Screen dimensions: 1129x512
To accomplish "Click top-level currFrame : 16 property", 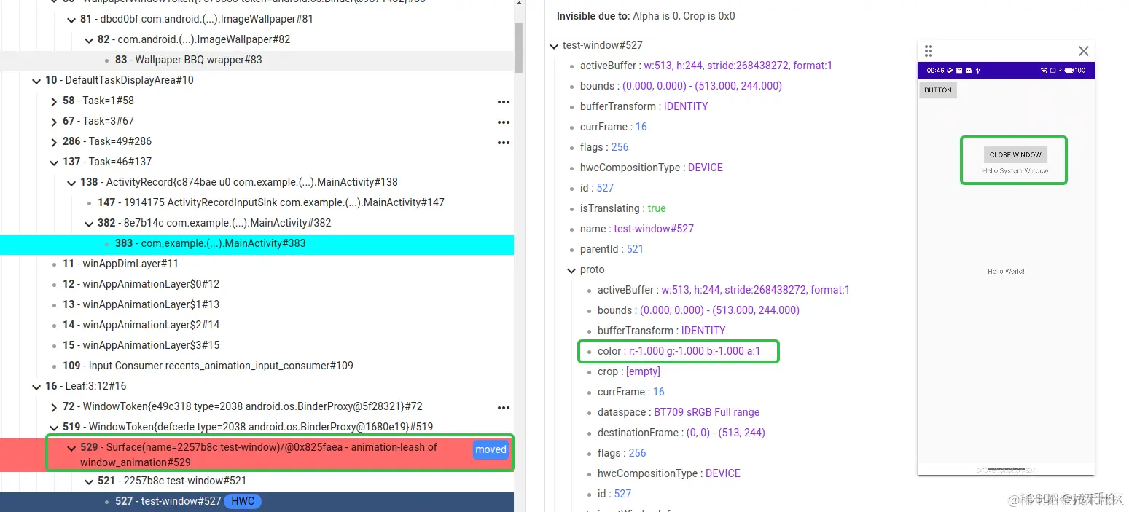I will coord(614,127).
